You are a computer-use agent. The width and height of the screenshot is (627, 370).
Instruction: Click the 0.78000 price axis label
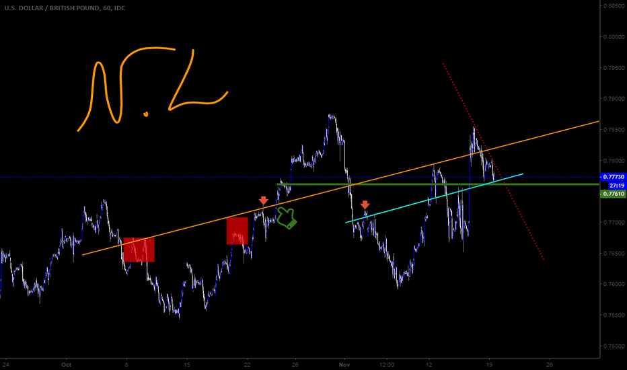click(614, 161)
